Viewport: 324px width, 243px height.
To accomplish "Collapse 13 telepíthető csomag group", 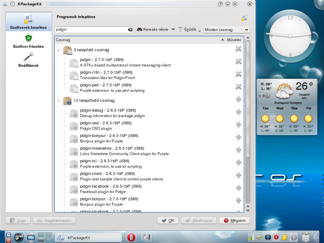I will pyautogui.click(x=58, y=101).
